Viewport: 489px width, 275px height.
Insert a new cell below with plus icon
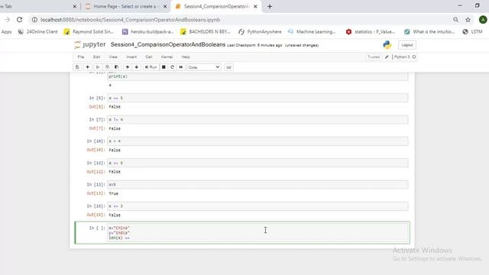[88, 67]
